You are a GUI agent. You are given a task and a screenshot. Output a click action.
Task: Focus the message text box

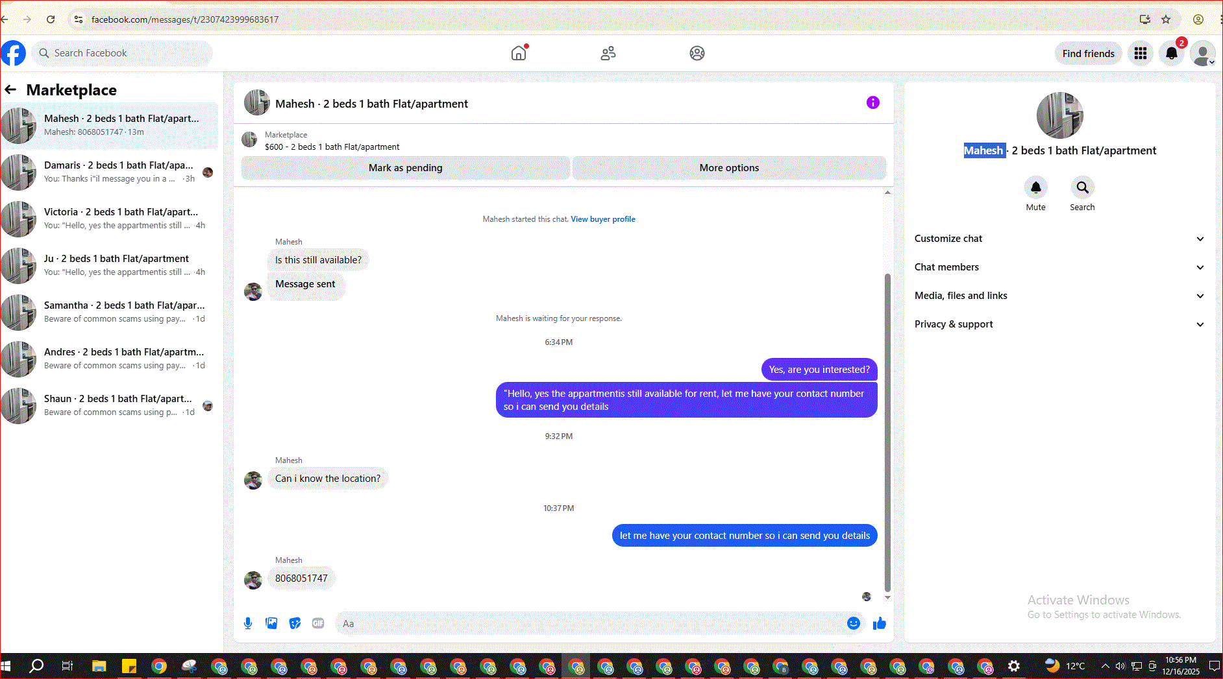[x=591, y=623]
